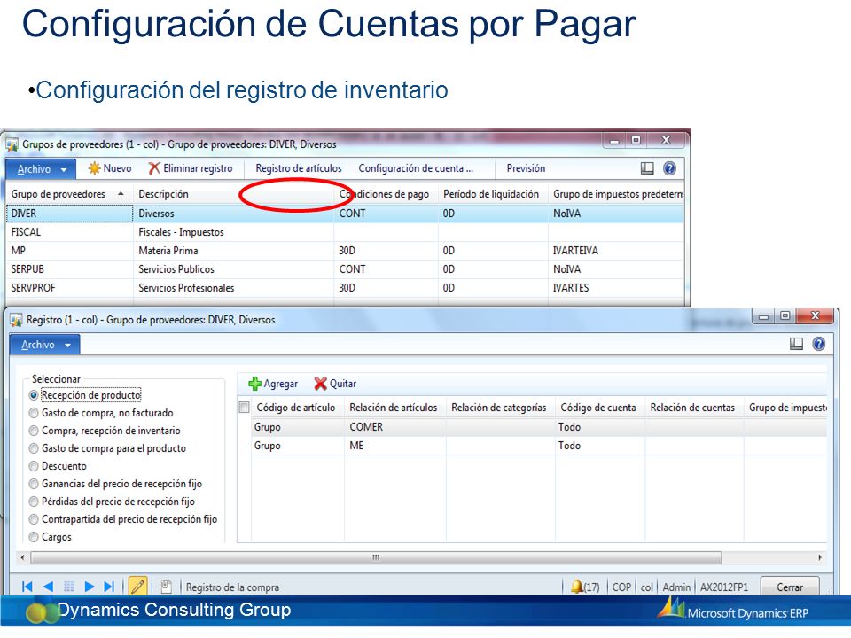Click Código de artículo column header
The width and height of the screenshot is (851, 638).
click(296, 408)
